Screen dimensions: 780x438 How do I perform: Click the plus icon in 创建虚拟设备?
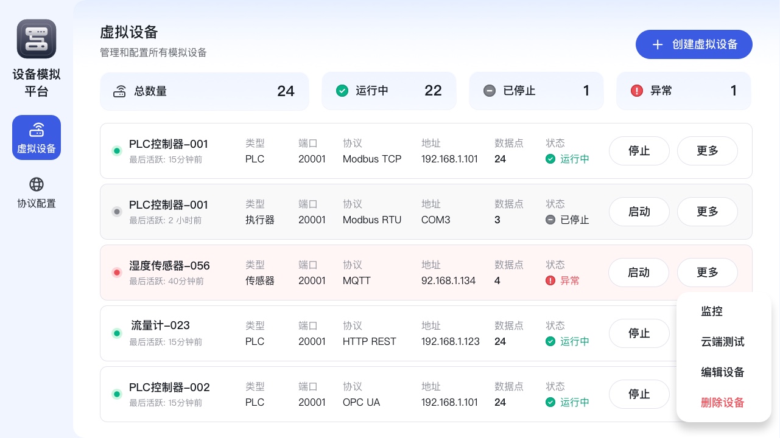[x=658, y=44]
